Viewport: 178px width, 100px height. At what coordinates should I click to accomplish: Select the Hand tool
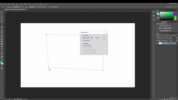2,56
